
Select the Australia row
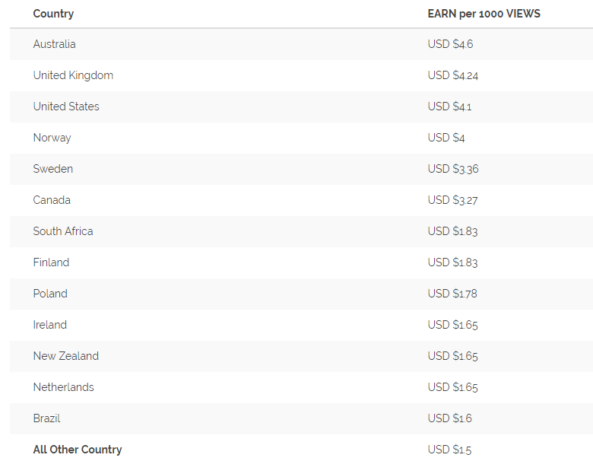point(301,44)
